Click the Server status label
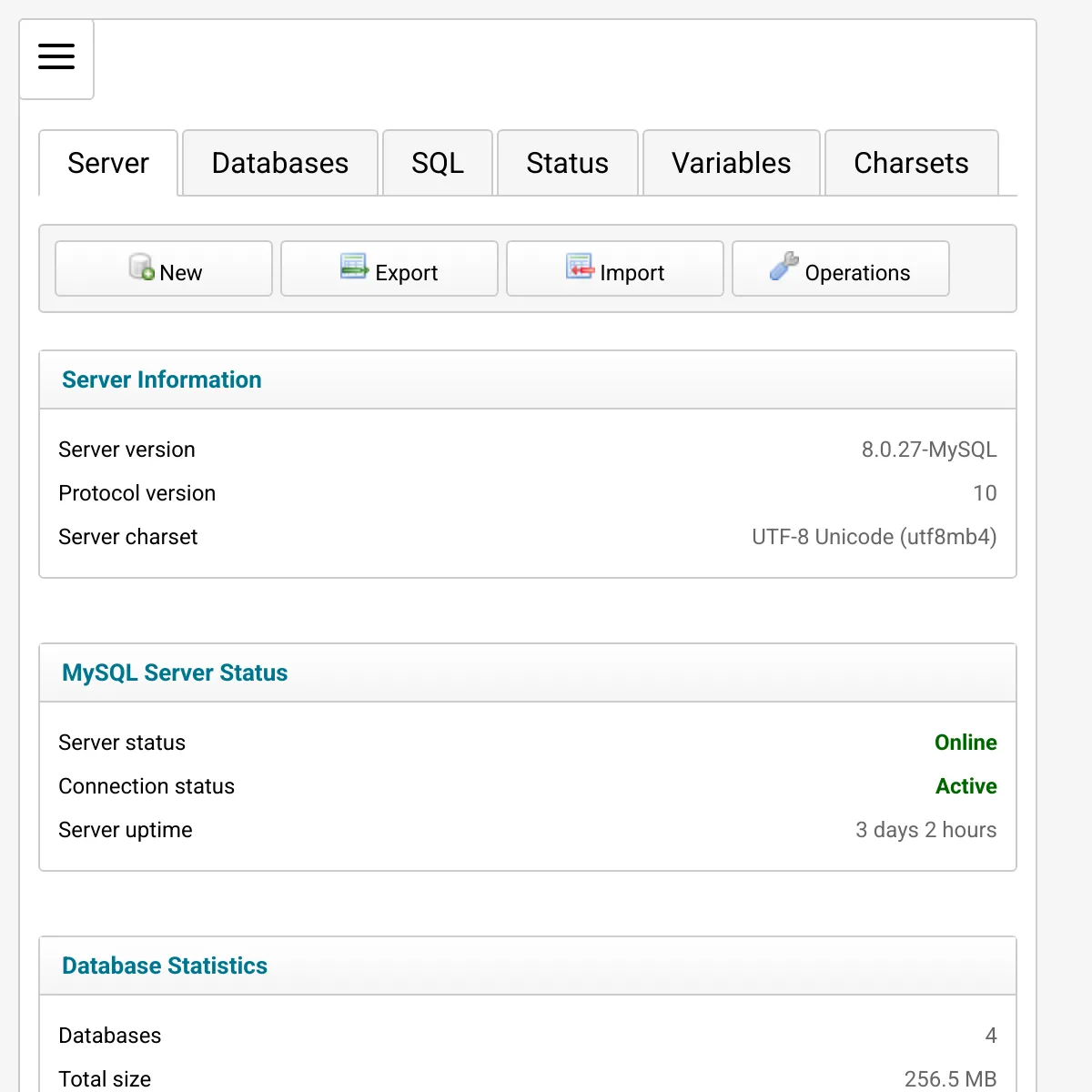Screen dimensions: 1092x1092 click(122, 743)
